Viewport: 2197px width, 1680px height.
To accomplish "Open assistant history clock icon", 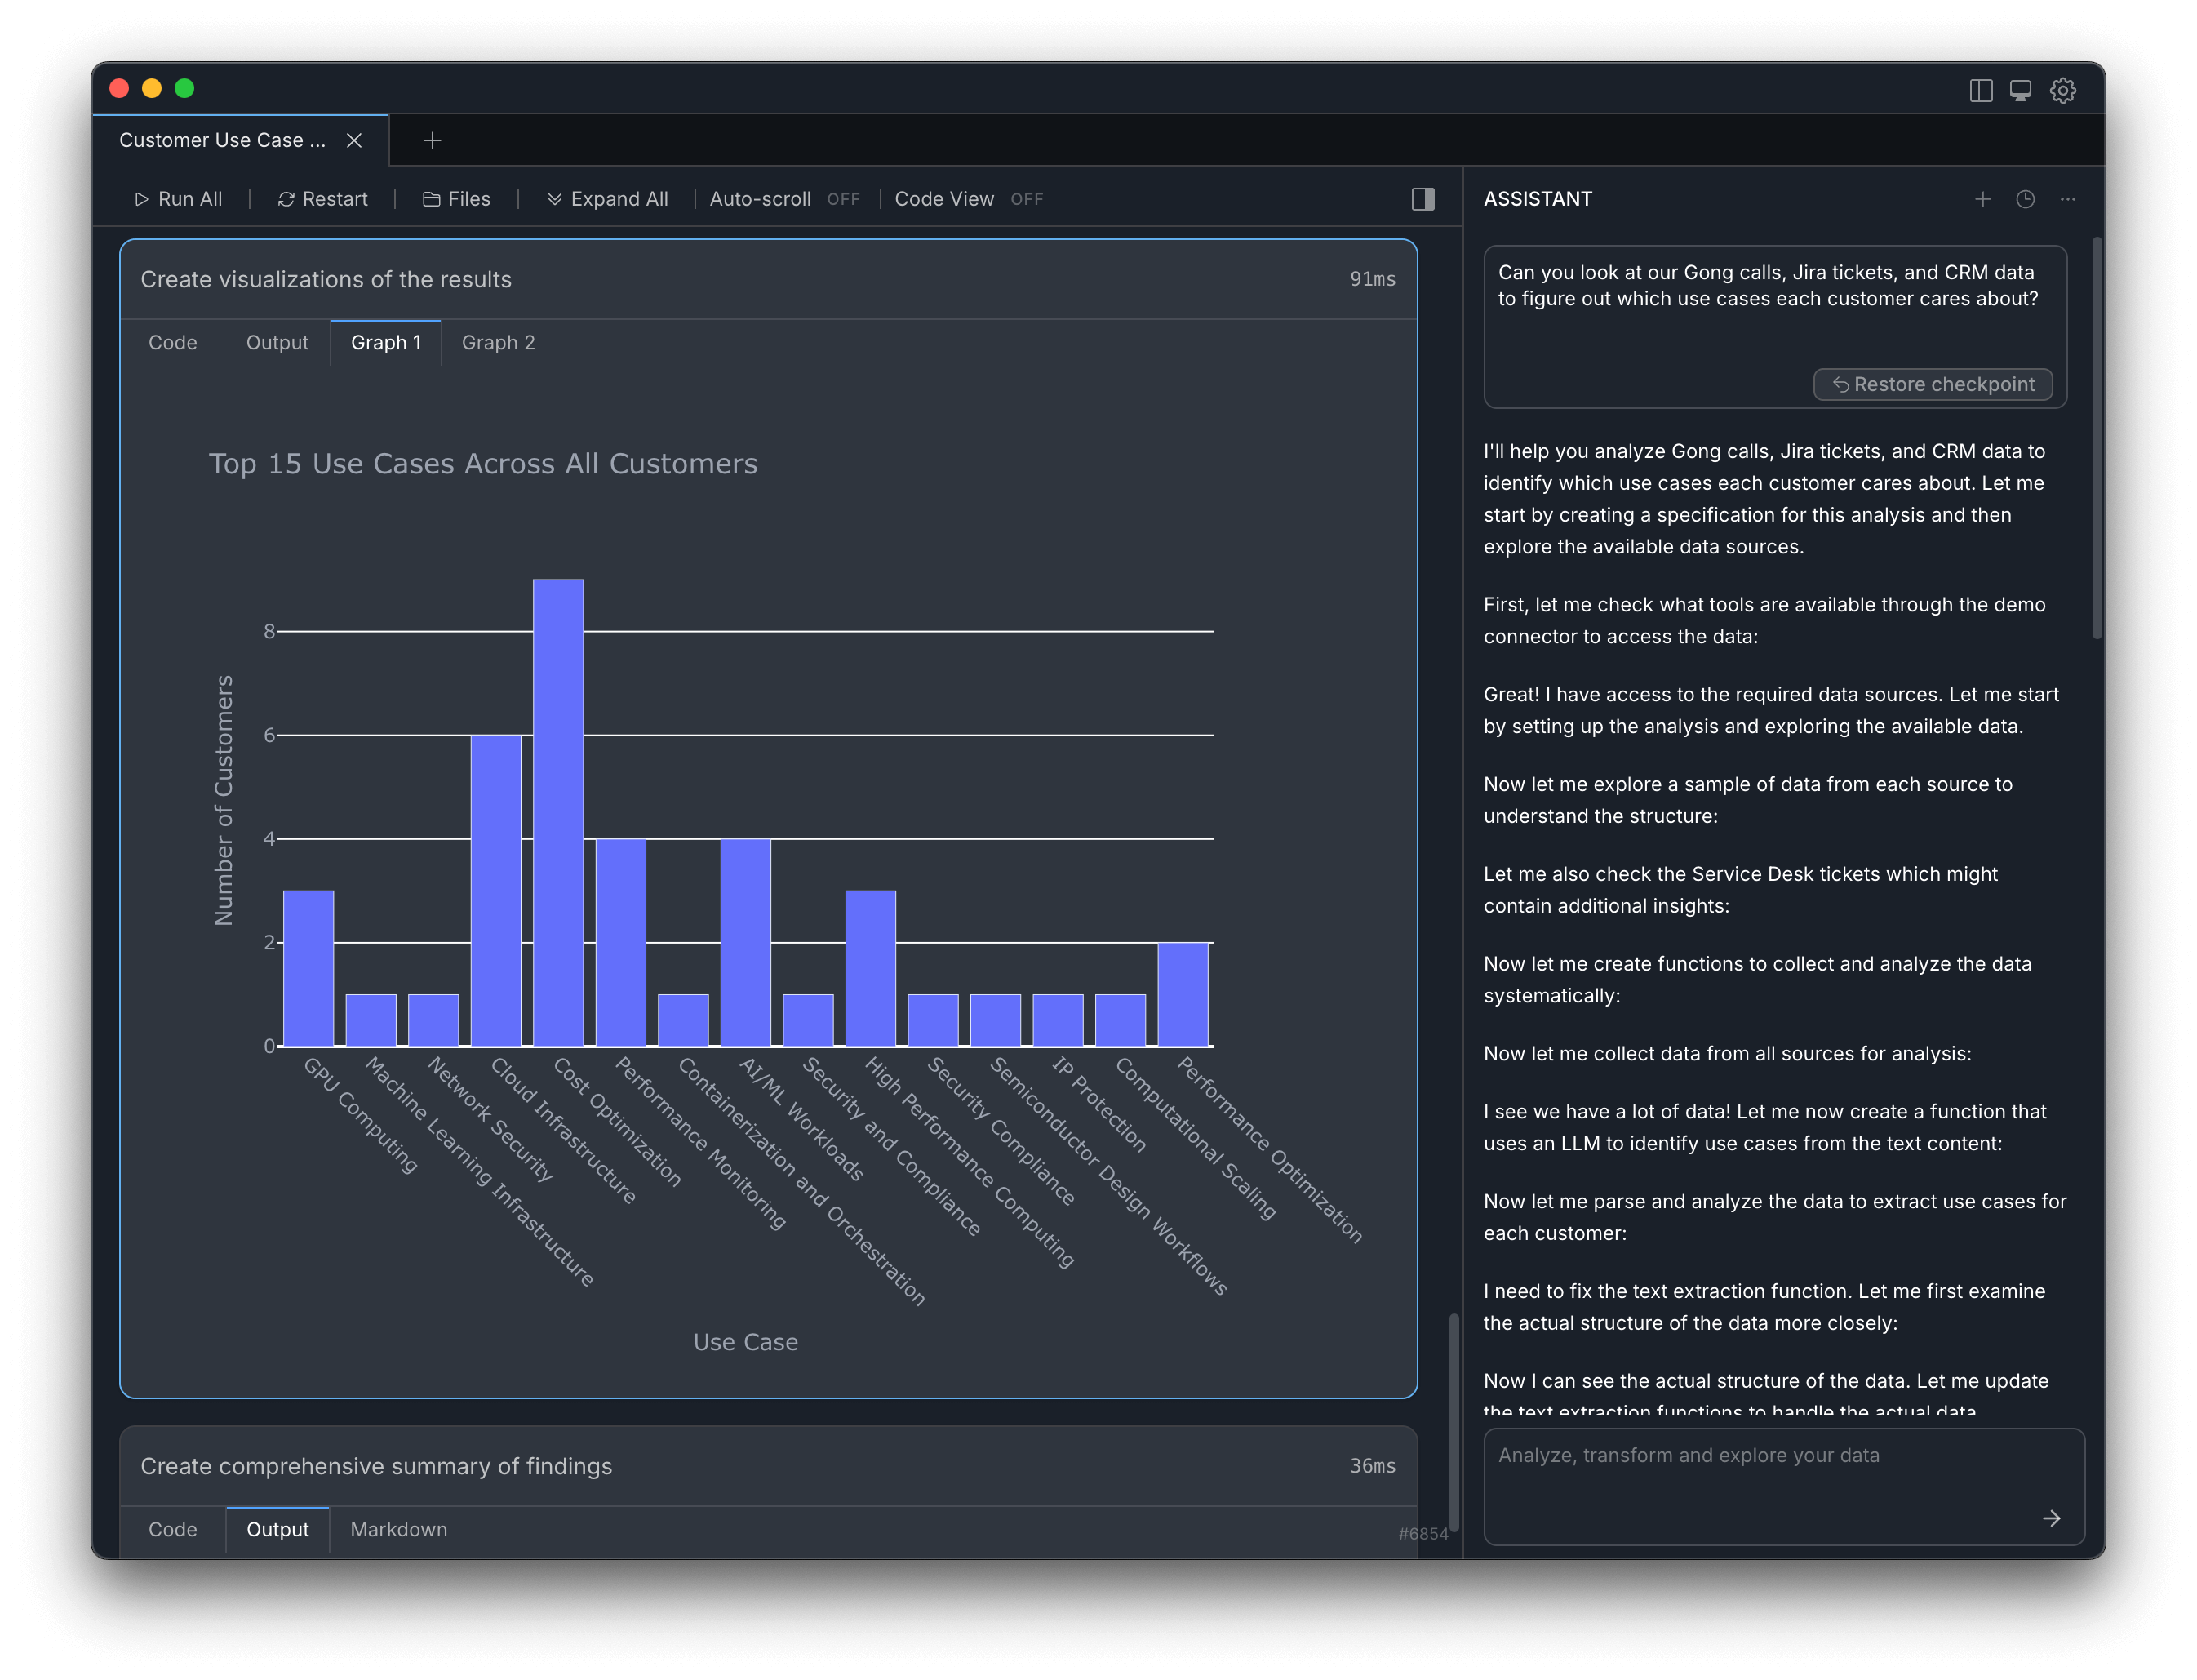I will click(2024, 199).
